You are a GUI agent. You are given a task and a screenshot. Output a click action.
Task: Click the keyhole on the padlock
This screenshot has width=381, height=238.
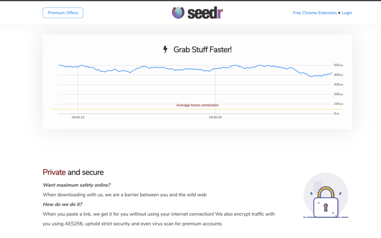click(326, 208)
